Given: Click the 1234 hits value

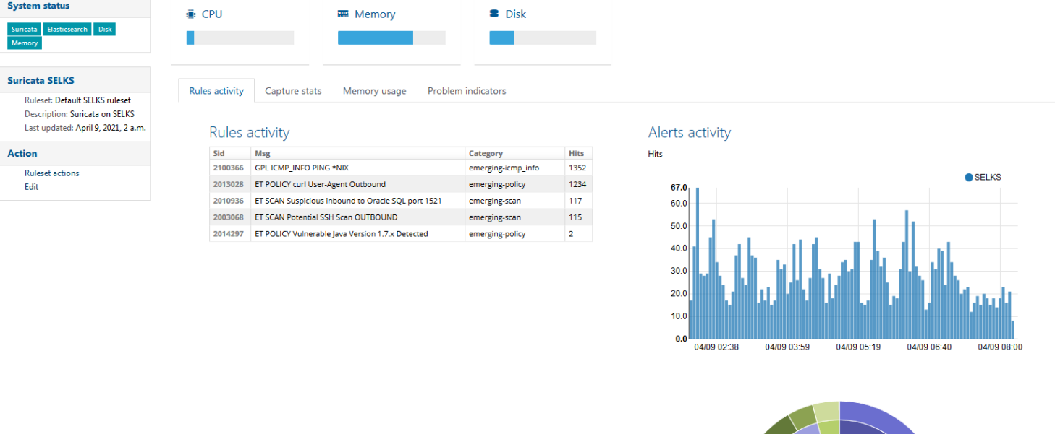Looking at the screenshot, I should pyautogui.click(x=577, y=184).
